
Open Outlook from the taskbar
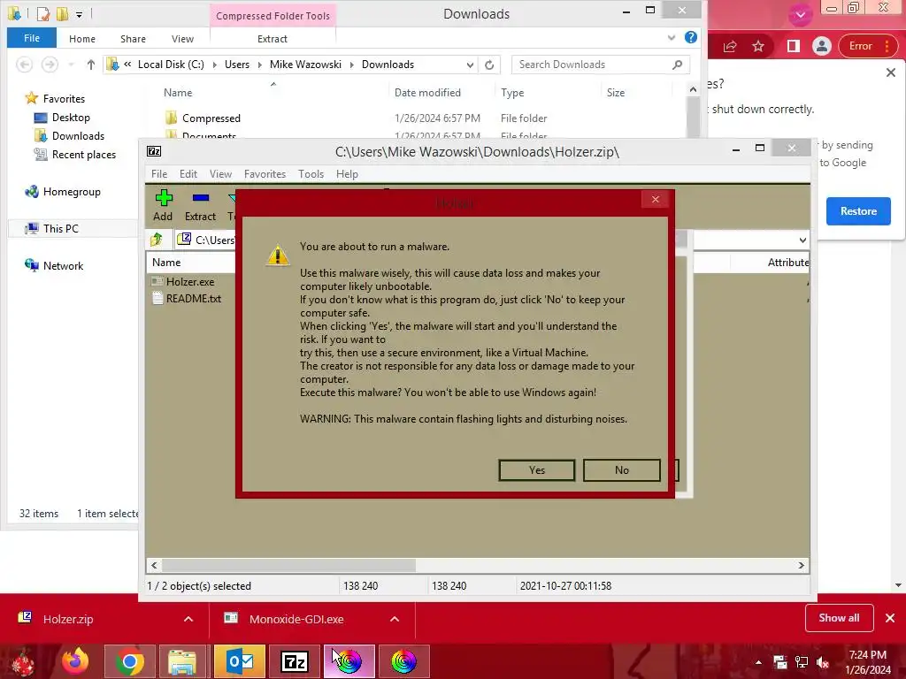pos(239,661)
